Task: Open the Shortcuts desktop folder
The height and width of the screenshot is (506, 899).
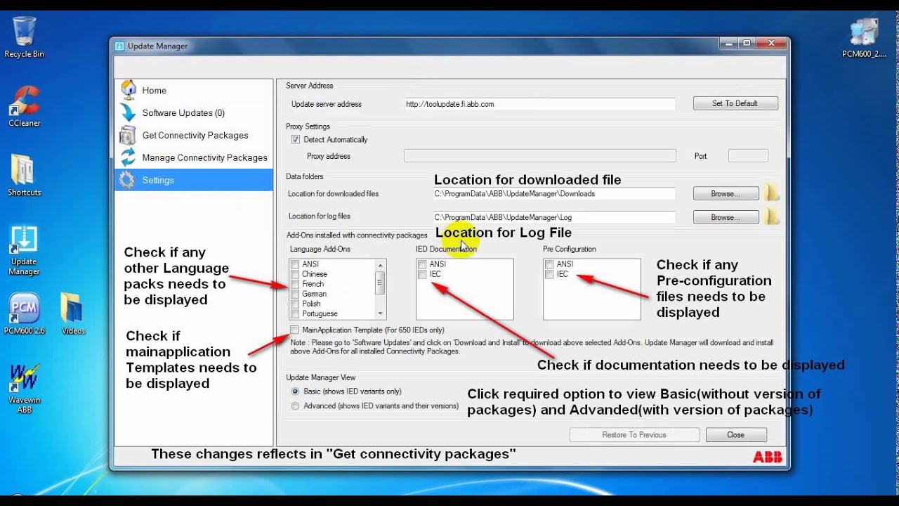Action: pos(24,176)
